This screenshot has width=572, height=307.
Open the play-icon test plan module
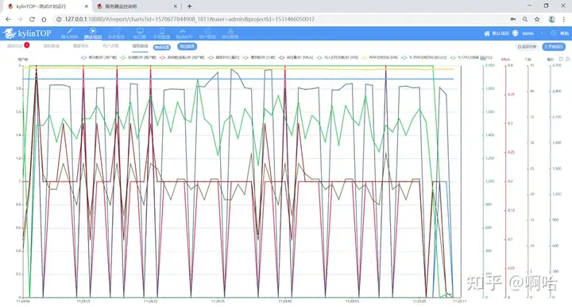(x=93, y=33)
